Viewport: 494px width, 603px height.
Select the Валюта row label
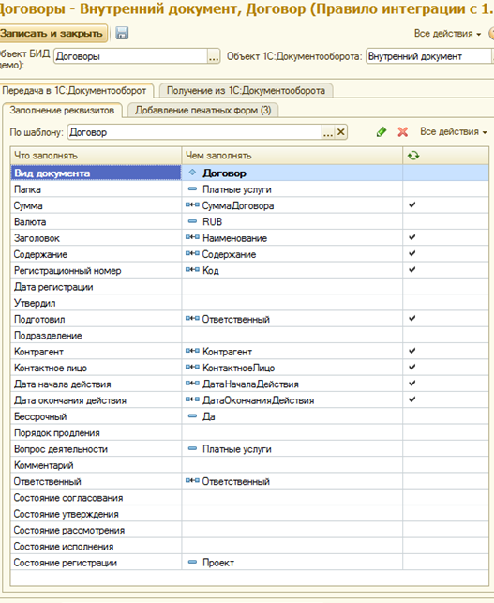30,222
